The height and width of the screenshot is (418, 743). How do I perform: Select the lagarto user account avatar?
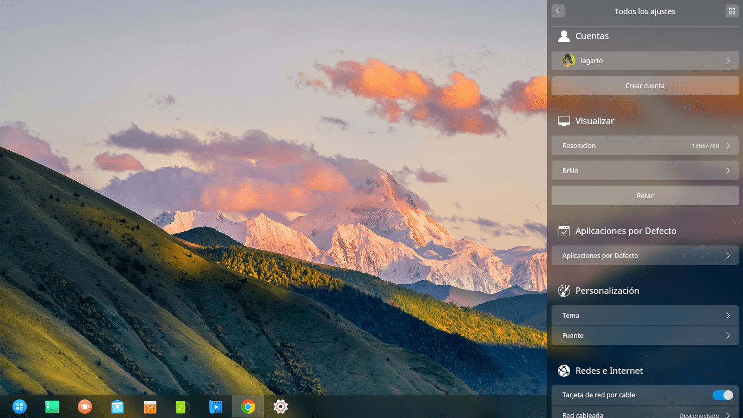(x=569, y=61)
